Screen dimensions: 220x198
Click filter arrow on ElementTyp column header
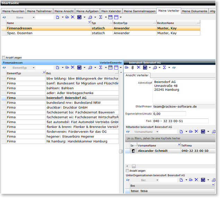[44, 72]
